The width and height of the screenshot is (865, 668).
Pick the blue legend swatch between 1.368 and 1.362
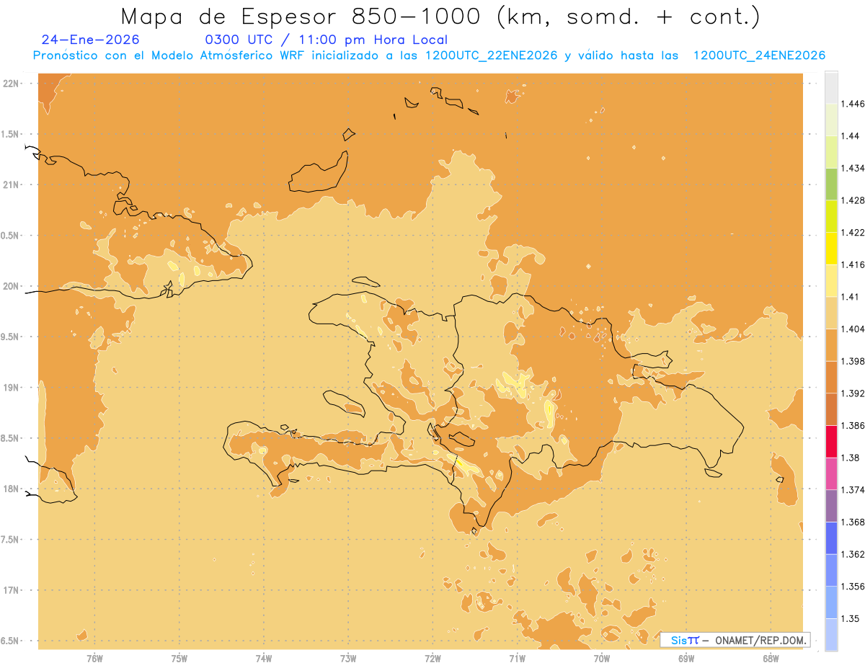pyautogui.click(x=831, y=538)
